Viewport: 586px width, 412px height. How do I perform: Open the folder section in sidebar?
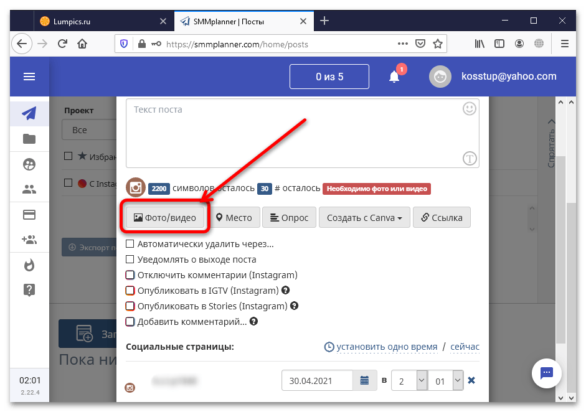pyautogui.click(x=29, y=139)
